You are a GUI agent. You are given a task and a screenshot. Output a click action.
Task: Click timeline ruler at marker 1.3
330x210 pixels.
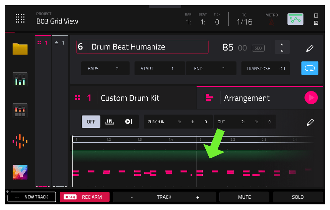140,140
